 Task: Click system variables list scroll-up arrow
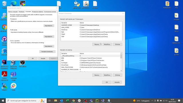[121, 53]
